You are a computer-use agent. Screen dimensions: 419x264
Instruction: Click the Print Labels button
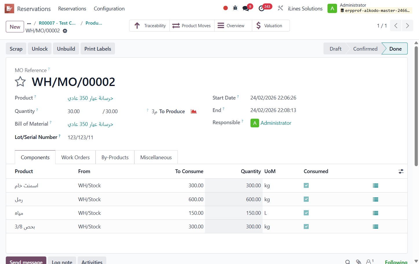tap(98, 49)
